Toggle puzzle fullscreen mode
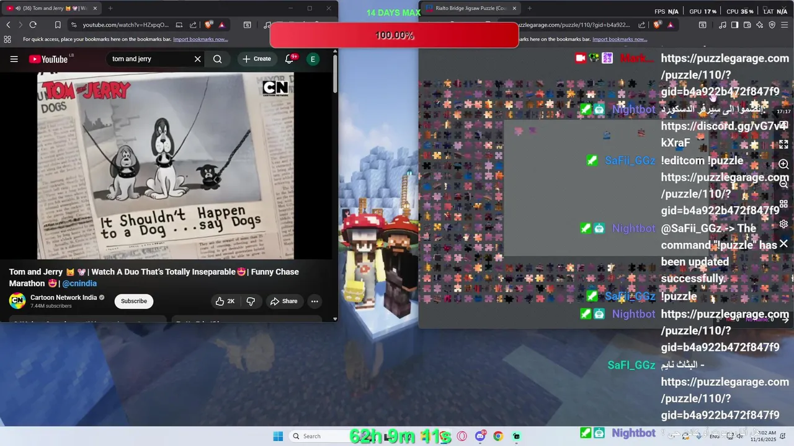Image resolution: width=794 pixels, height=446 pixels. [783, 144]
